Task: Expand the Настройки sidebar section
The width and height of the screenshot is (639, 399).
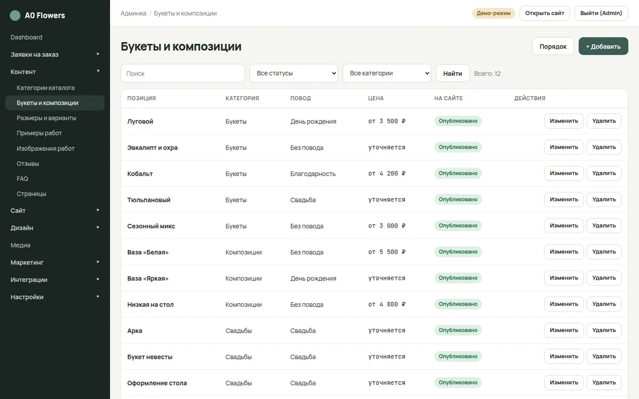Action: pyautogui.click(x=55, y=297)
